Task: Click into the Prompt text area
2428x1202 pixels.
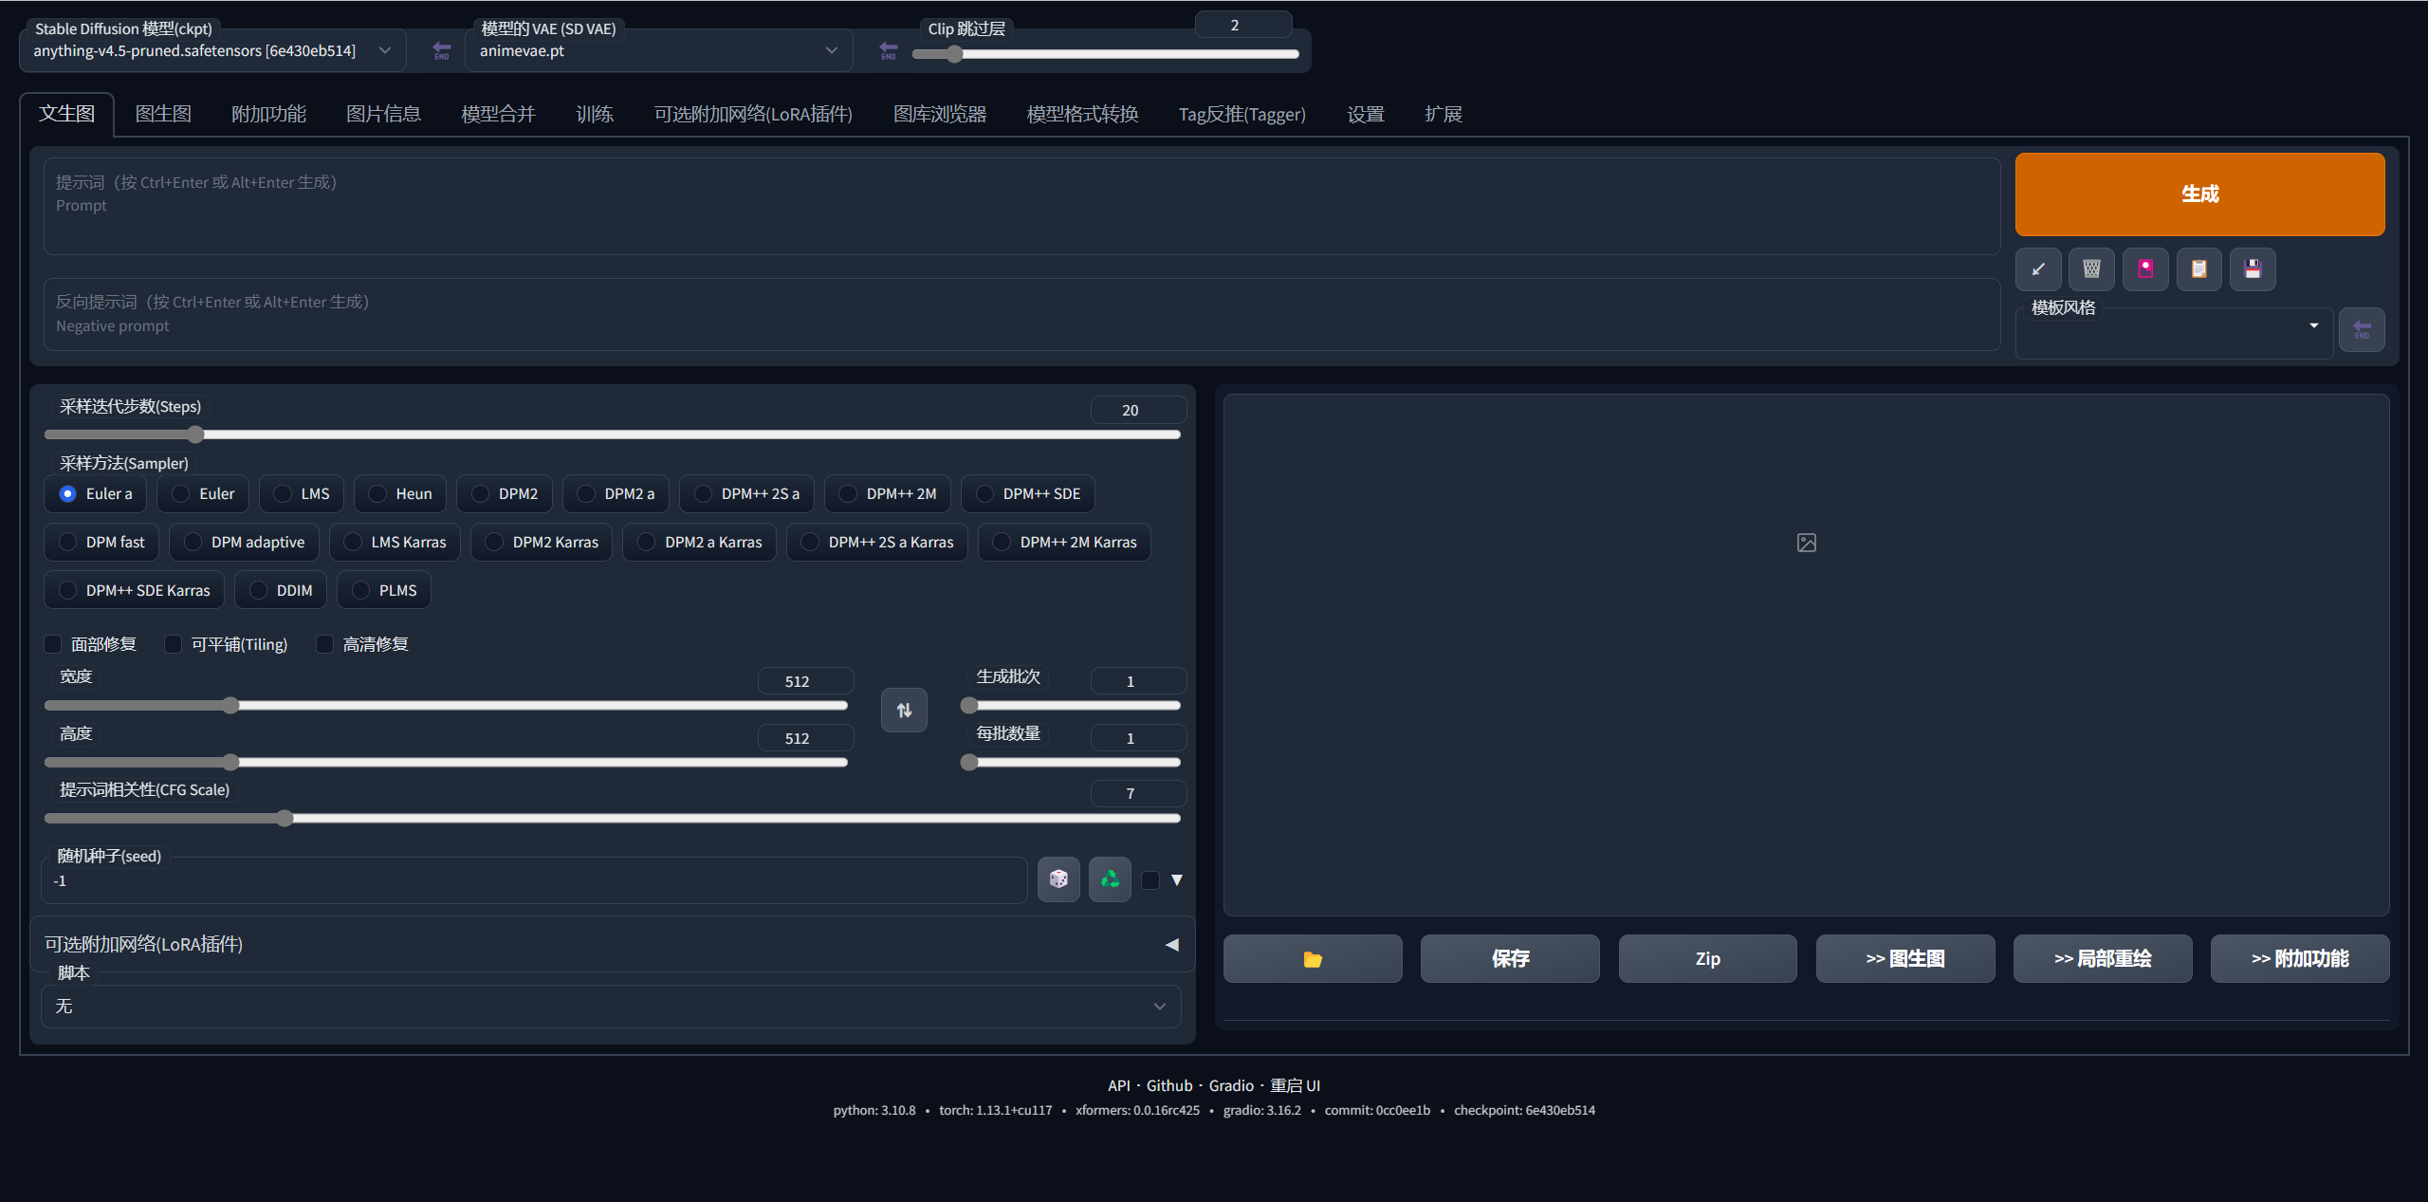Action: [x=1021, y=207]
